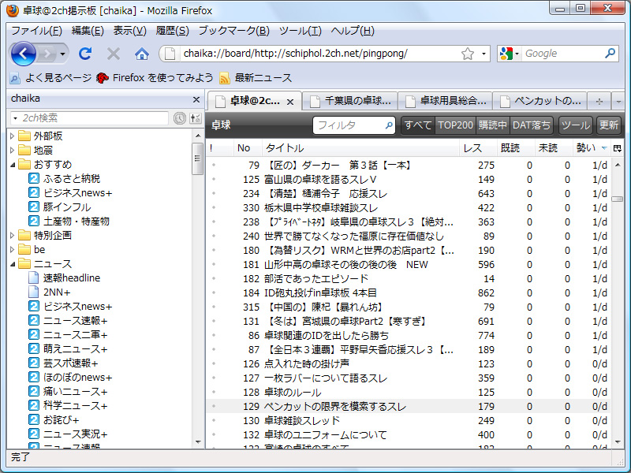Switch to ペンカットの... tab

pos(540,101)
